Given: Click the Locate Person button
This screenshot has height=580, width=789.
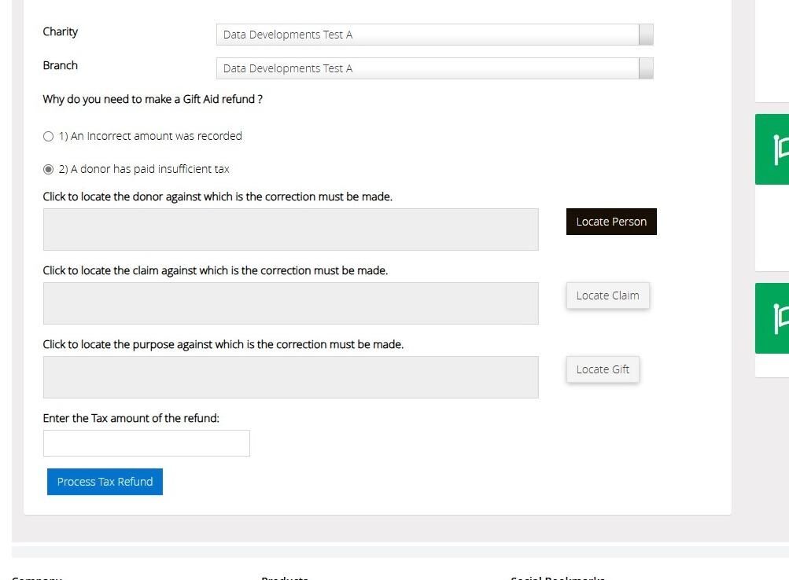Looking at the screenshot, I should click(x=611, y=222).
